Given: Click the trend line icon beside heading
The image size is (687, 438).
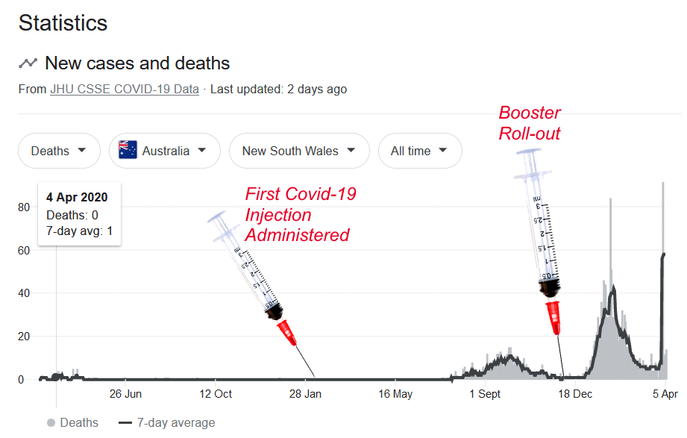Looking at the screenshot, I should [28, 63].
